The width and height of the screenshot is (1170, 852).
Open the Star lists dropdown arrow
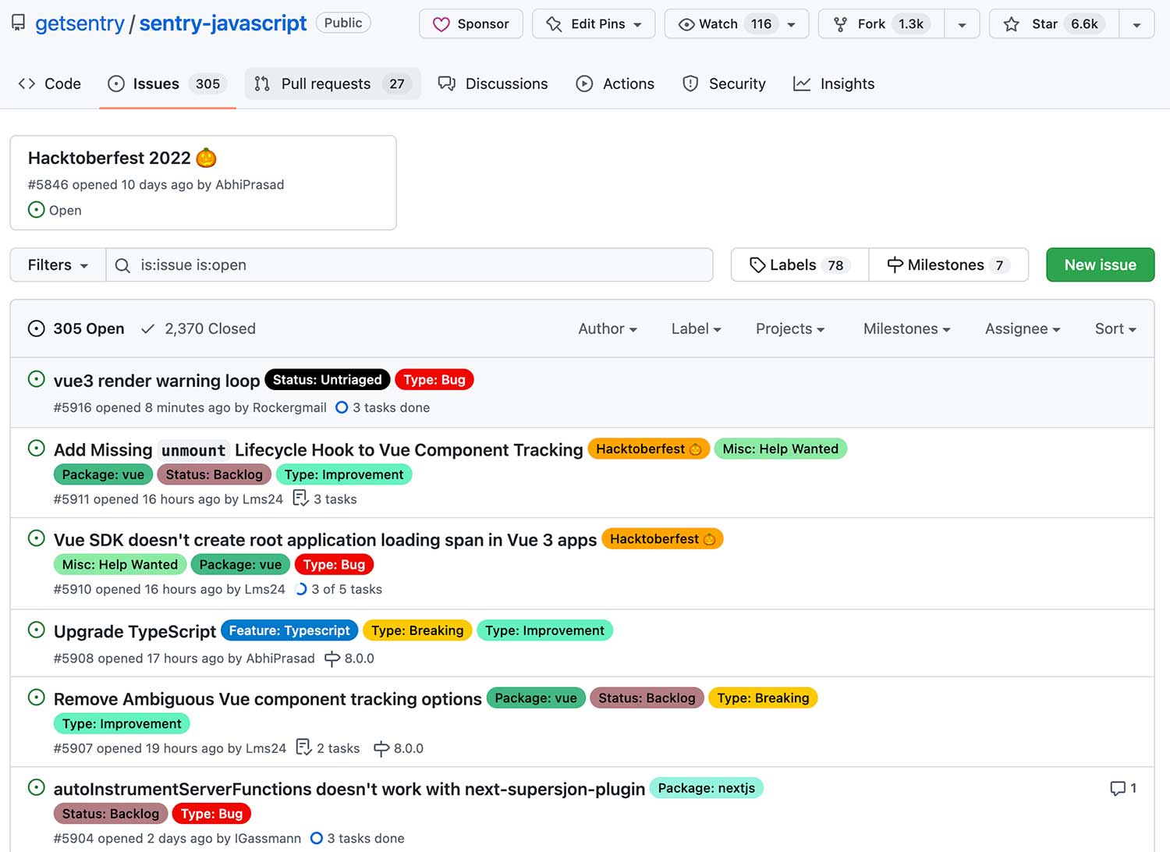(x=1136, y=24)
